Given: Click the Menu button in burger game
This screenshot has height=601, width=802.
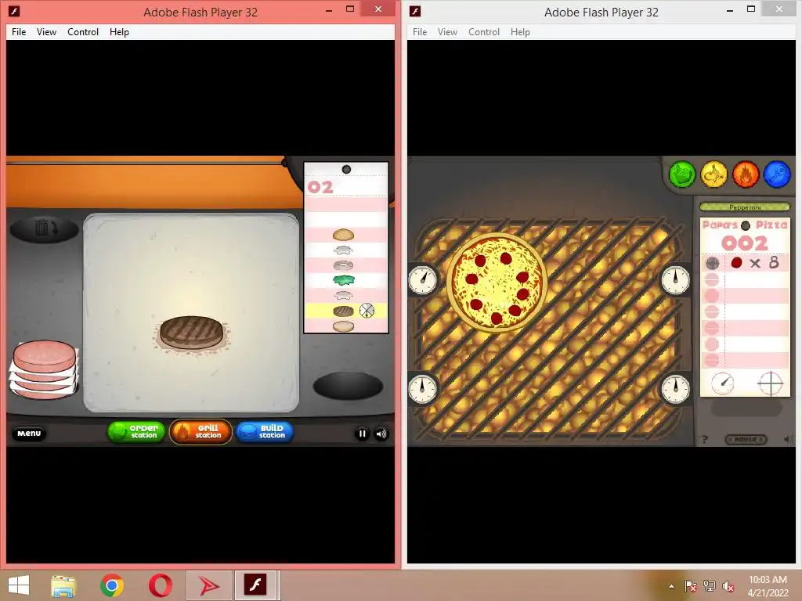Looking at the screenshot, I should (29, 434).
